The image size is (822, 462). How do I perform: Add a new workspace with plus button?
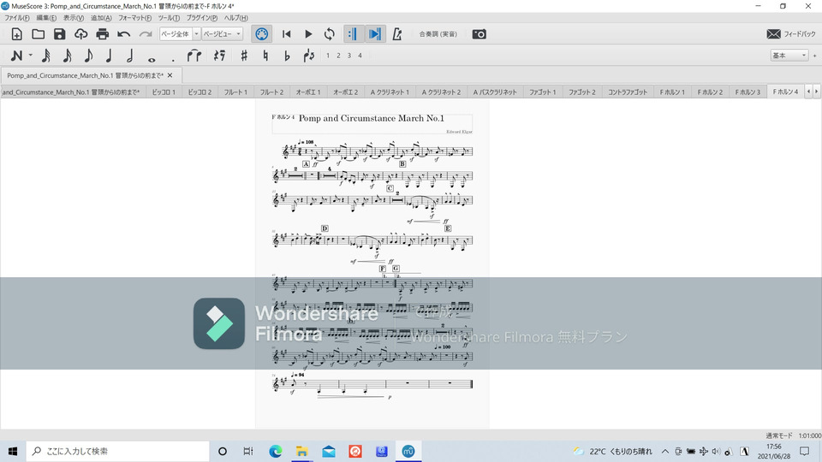coord(814,56)
